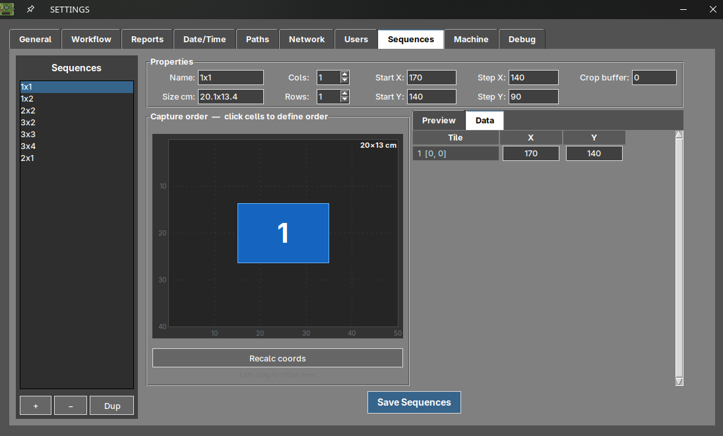The height and width of the screenshot is (436, 723).
Task: Click the Size cm input field
Action: [231, 97]
